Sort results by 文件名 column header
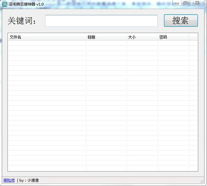Screen dimensions: 207x186 pos(47,37)
